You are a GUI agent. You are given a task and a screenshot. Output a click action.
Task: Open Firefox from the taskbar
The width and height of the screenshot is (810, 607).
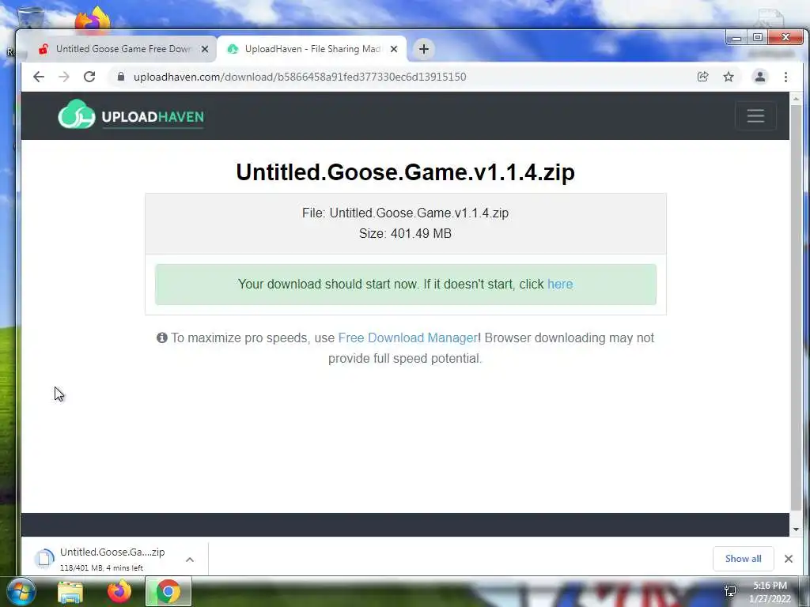tap(119, 591)
